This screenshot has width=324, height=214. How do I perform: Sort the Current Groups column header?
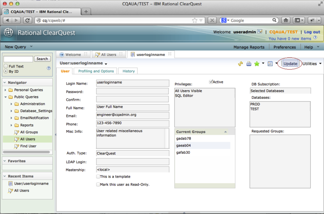(x=205, y=131)
